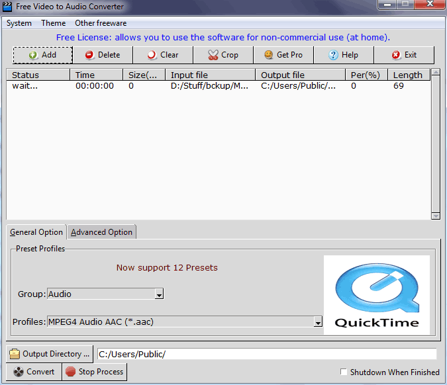Close the window with the X button
Viewport: 447px width, 385px height.
430,5
